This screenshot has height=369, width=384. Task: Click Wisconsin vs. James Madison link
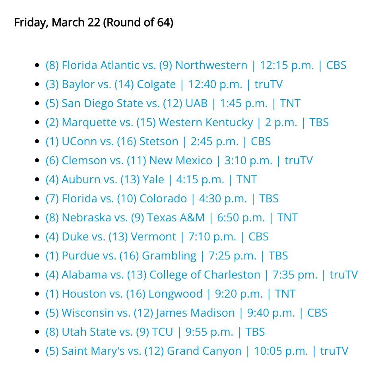point(186,313)
